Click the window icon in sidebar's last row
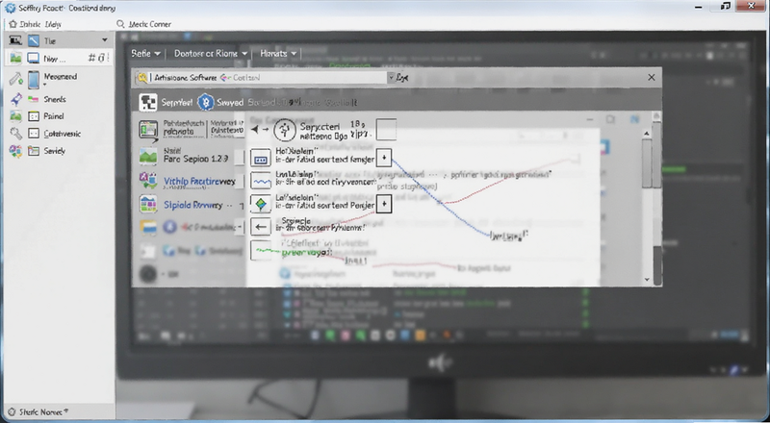 click(34, 151)
